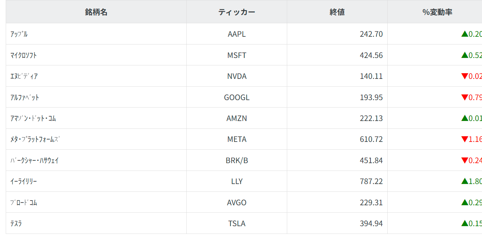The width and height of the screenshot is (482, 242).
Task: Click the 銘柄名 column header
Action: coord(96,12)
